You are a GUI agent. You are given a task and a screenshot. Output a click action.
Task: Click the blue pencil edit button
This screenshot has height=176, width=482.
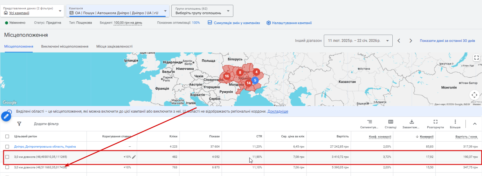coord(6,116)
